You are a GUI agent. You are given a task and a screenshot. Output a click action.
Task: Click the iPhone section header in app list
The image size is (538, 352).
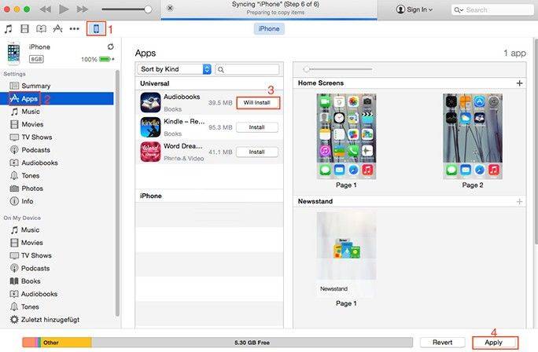209,196
